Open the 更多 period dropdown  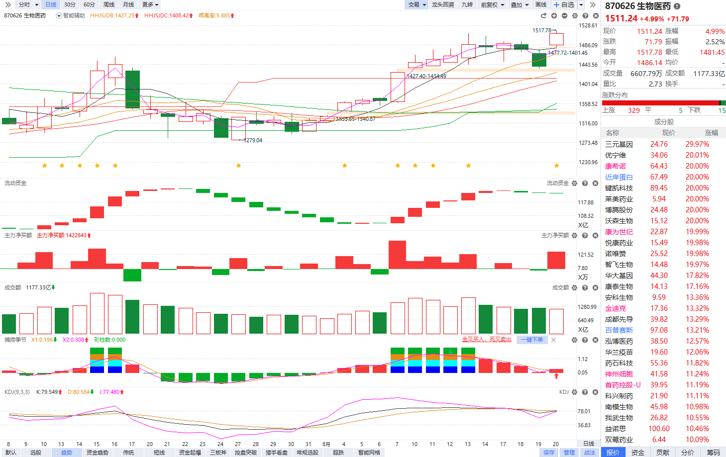coord(150,4)
